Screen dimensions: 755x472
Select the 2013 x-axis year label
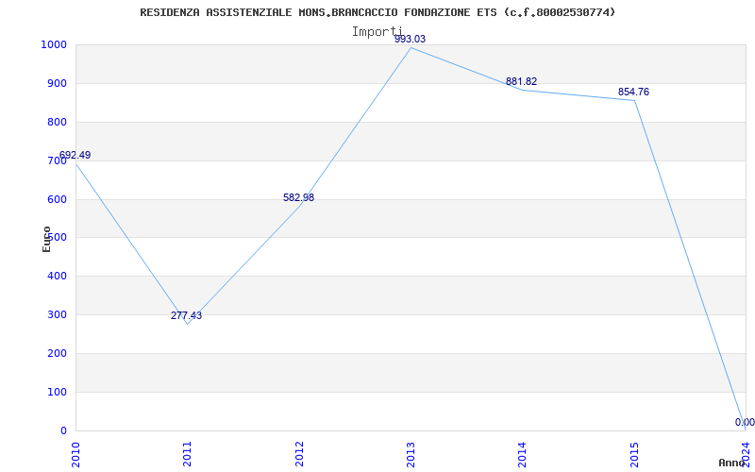pyautogui.click(x=411, y=454)
